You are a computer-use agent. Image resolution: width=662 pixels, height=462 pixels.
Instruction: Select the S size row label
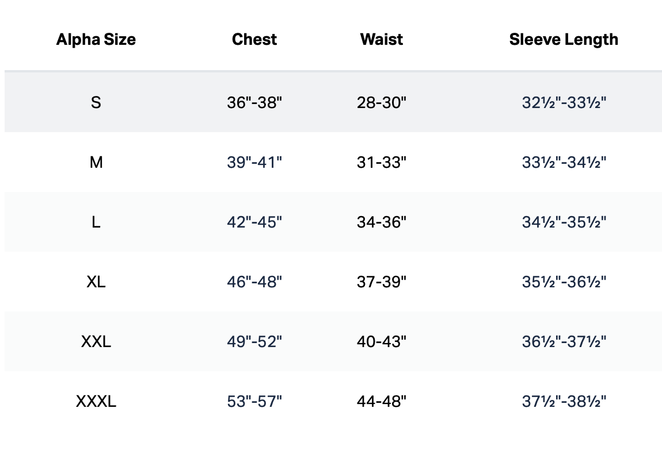tap(96, 103)
